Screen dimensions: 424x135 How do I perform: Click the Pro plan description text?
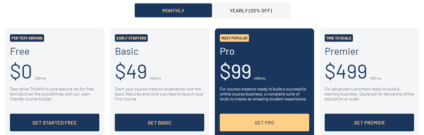pos(263,94)
